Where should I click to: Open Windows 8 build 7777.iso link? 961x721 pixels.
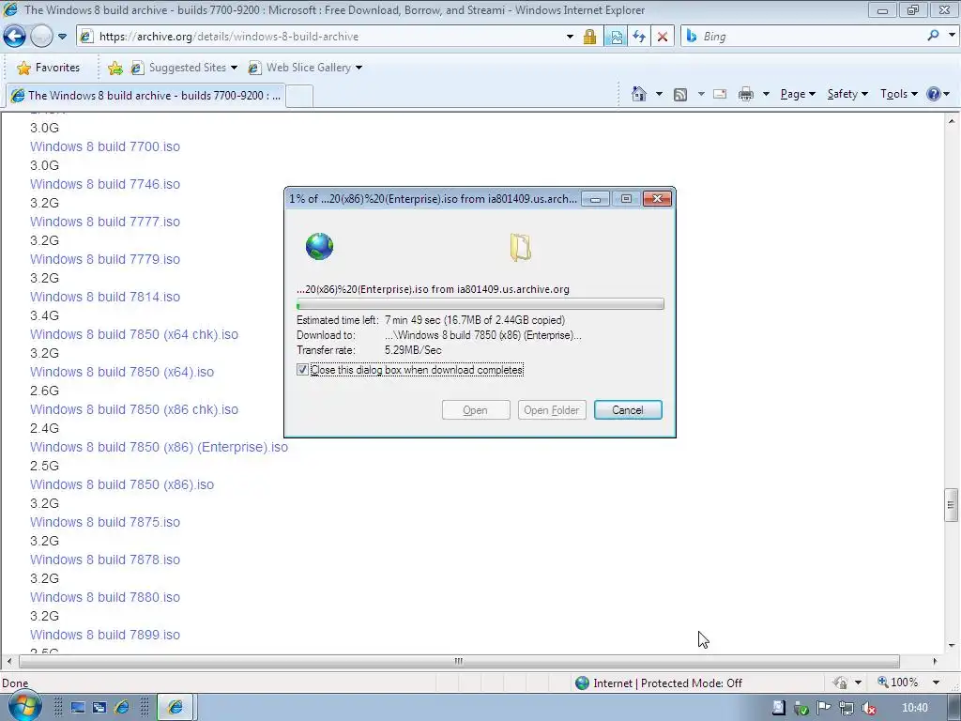click(x=105, y=222)
